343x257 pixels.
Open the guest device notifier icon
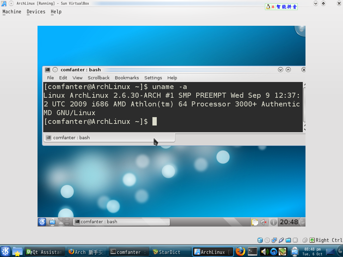coord(52,222)
